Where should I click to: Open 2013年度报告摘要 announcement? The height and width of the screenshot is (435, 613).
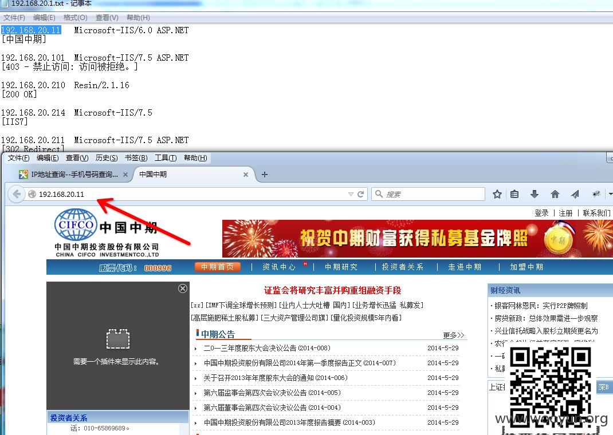(x=289, y=422)
